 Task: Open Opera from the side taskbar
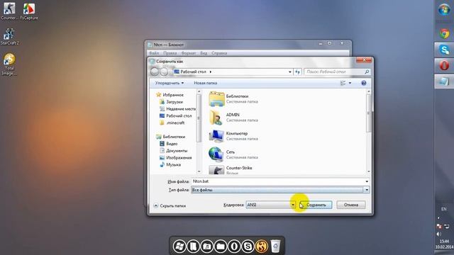444,65
